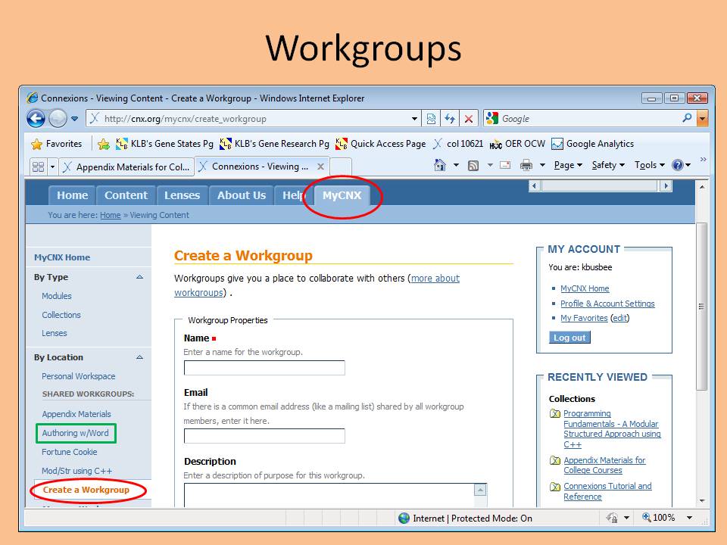
Task: Open Modules in the sidebar
Action: [57, 296]
